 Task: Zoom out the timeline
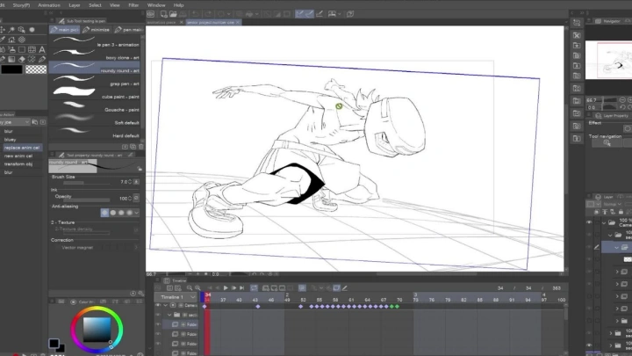[x=190, y=287]
